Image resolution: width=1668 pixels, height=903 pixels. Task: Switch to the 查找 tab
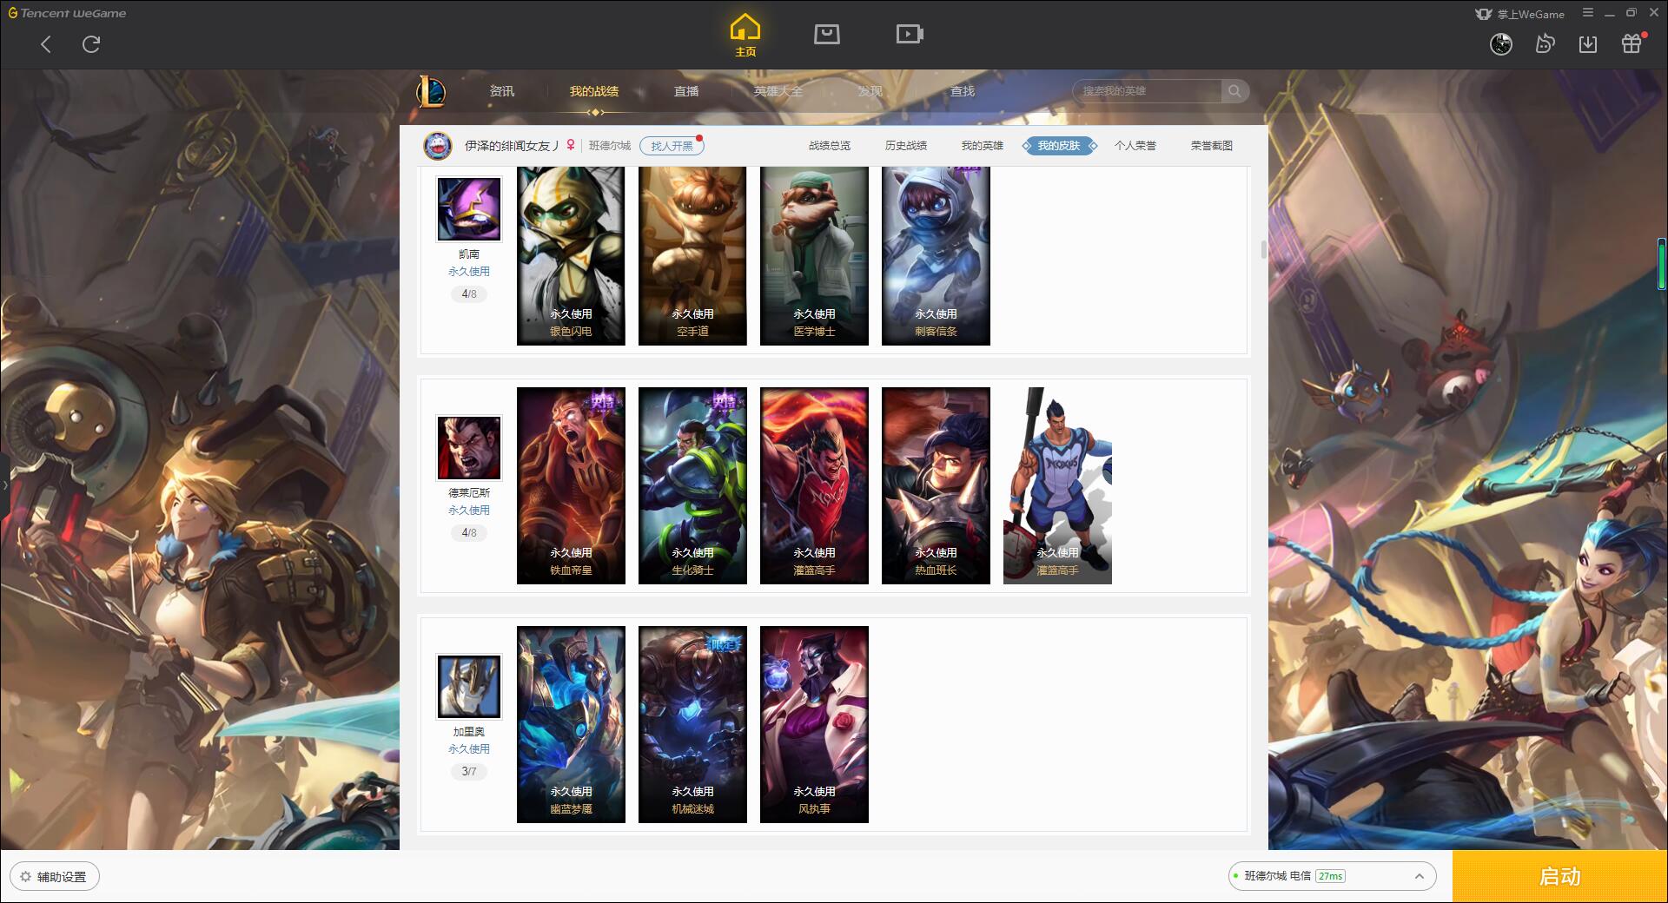pos(962,91)
